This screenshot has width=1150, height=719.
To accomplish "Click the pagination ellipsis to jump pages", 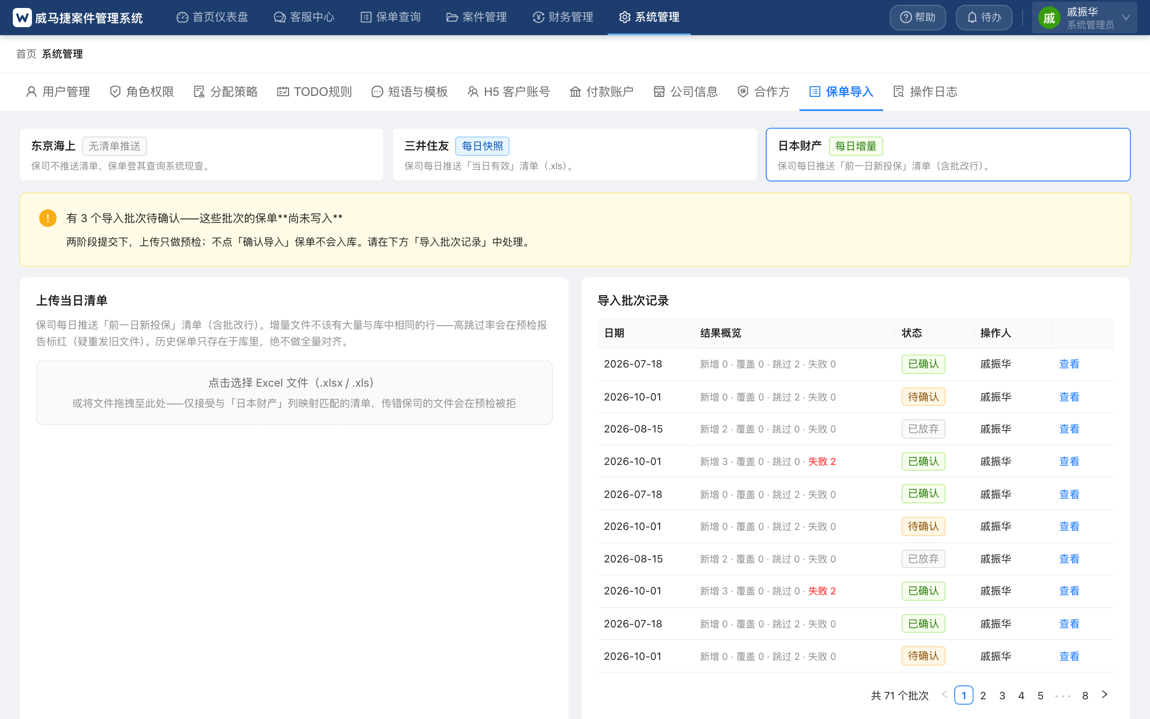I will point(1063,696).
